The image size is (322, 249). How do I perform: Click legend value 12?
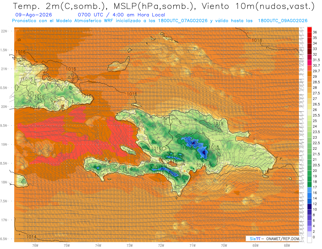pos(315,204)
